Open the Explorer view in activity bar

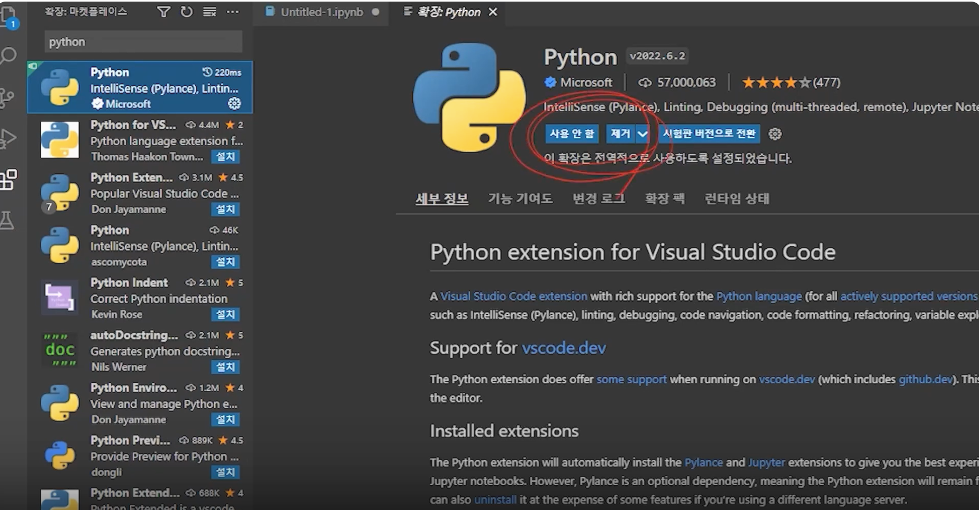8,18
